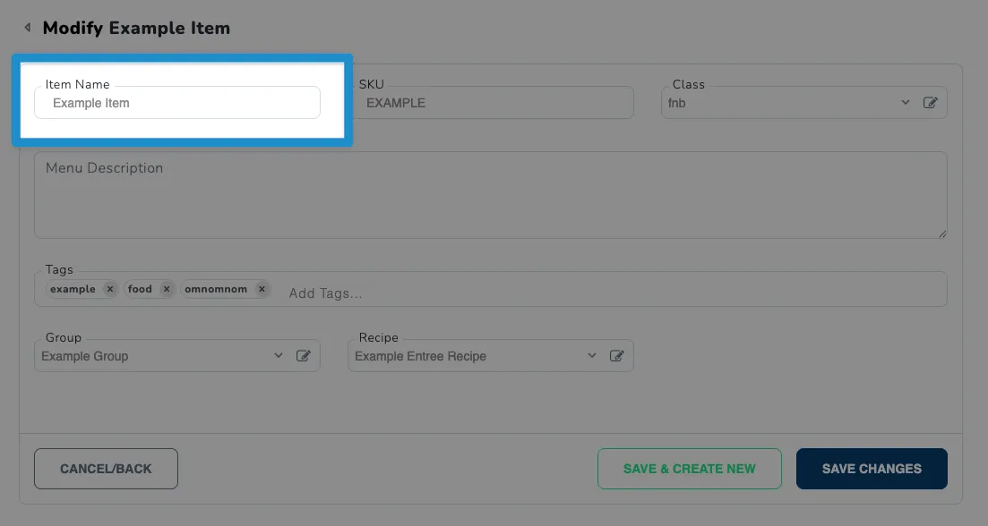Click into the SKU field
Image resolution: width=988 pixels, height=526 pixels.
pyautogui.click(x=491, y=103)
